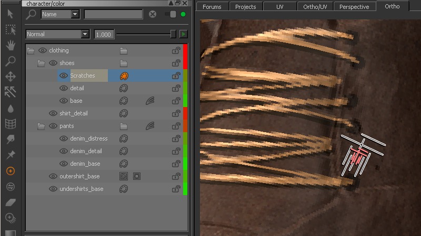Image resolution: width=421 pixels, height=236 pixels.
Task: Choose the Pan hand tool
Action: pyautogui.click(x=10, y=45)
